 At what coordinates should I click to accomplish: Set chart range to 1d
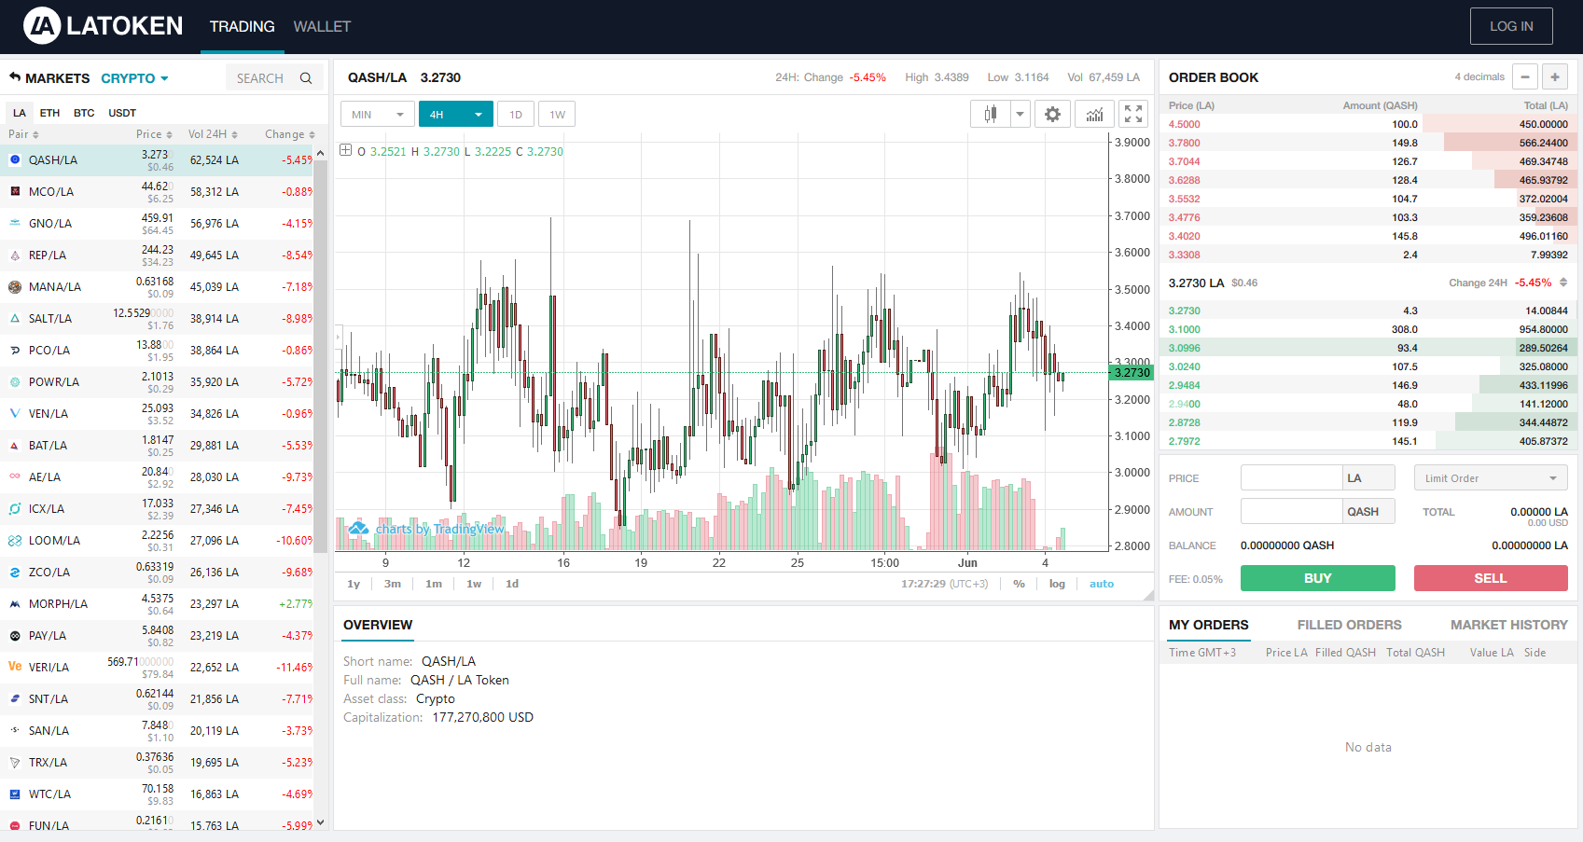point(512,584)
